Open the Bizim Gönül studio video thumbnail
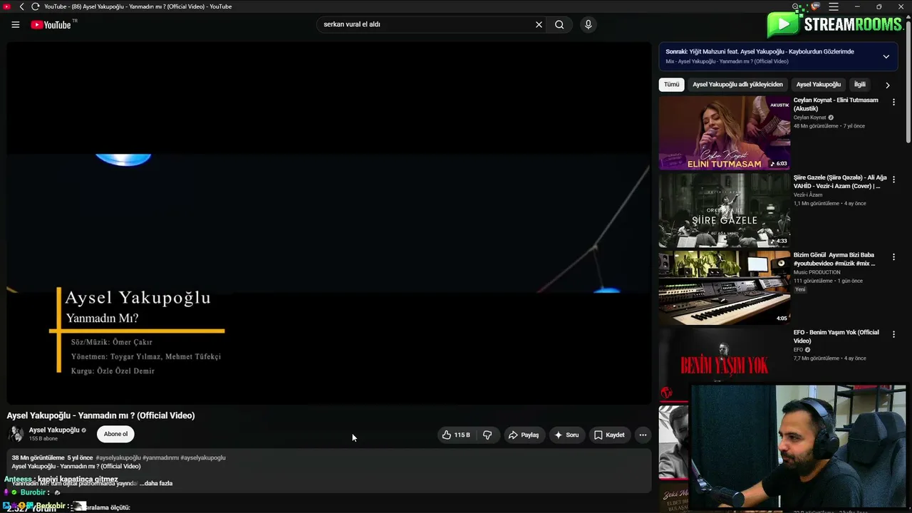912x513 pixels. click(x=725, y=288)
